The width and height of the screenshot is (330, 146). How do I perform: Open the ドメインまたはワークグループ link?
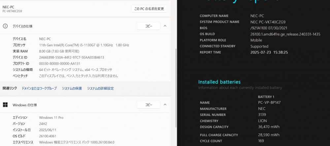(x=39, y=89)
